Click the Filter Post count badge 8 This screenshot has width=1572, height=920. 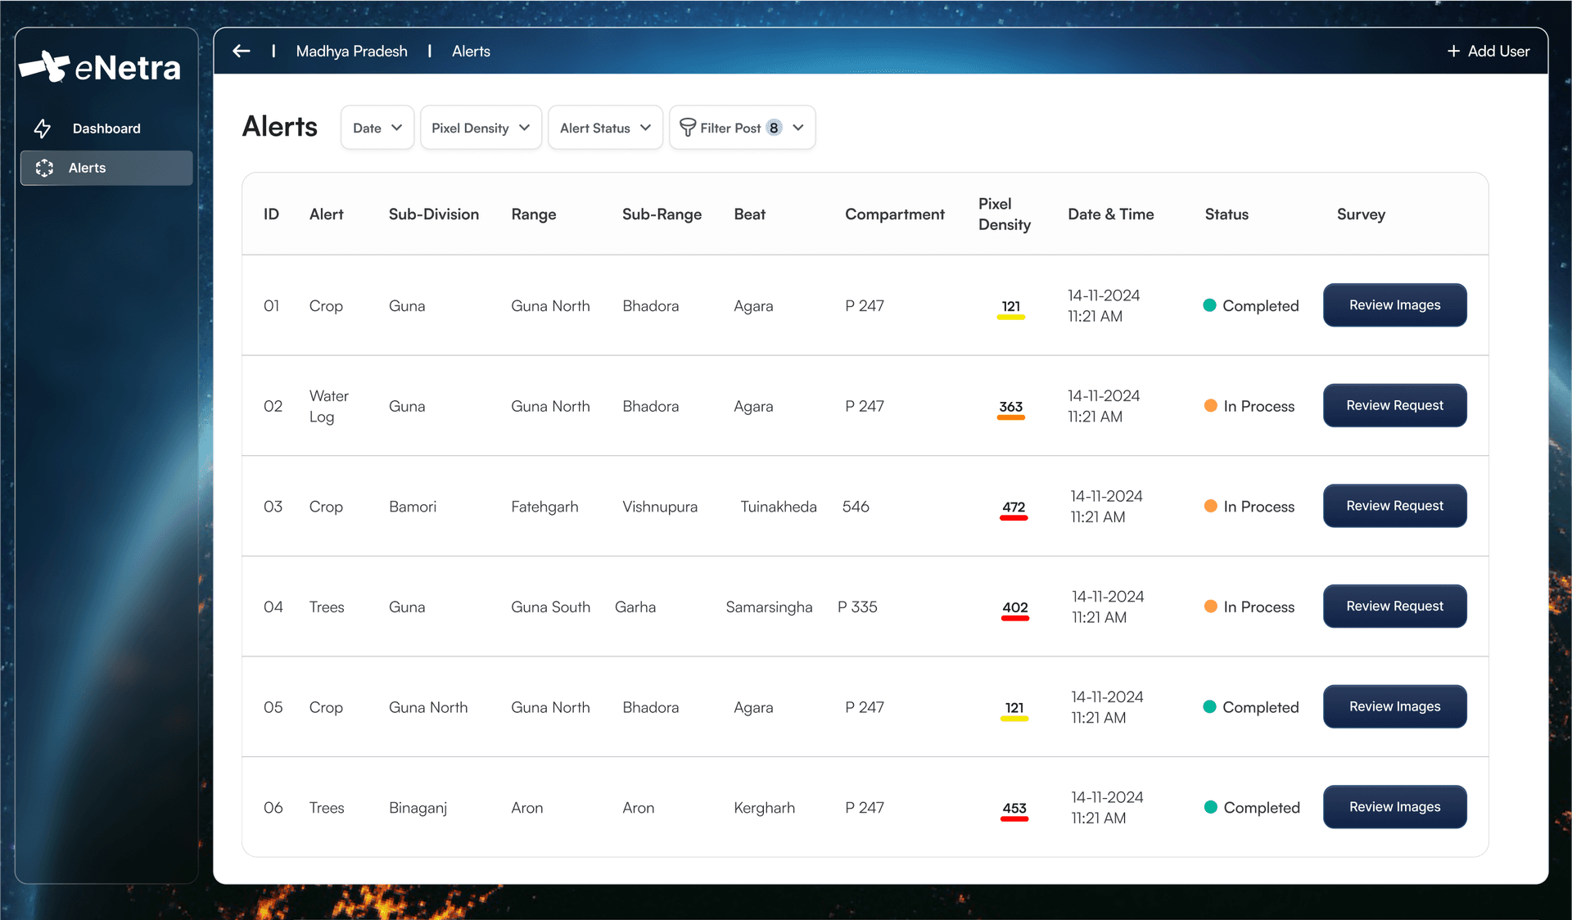(x=774, y=128)
